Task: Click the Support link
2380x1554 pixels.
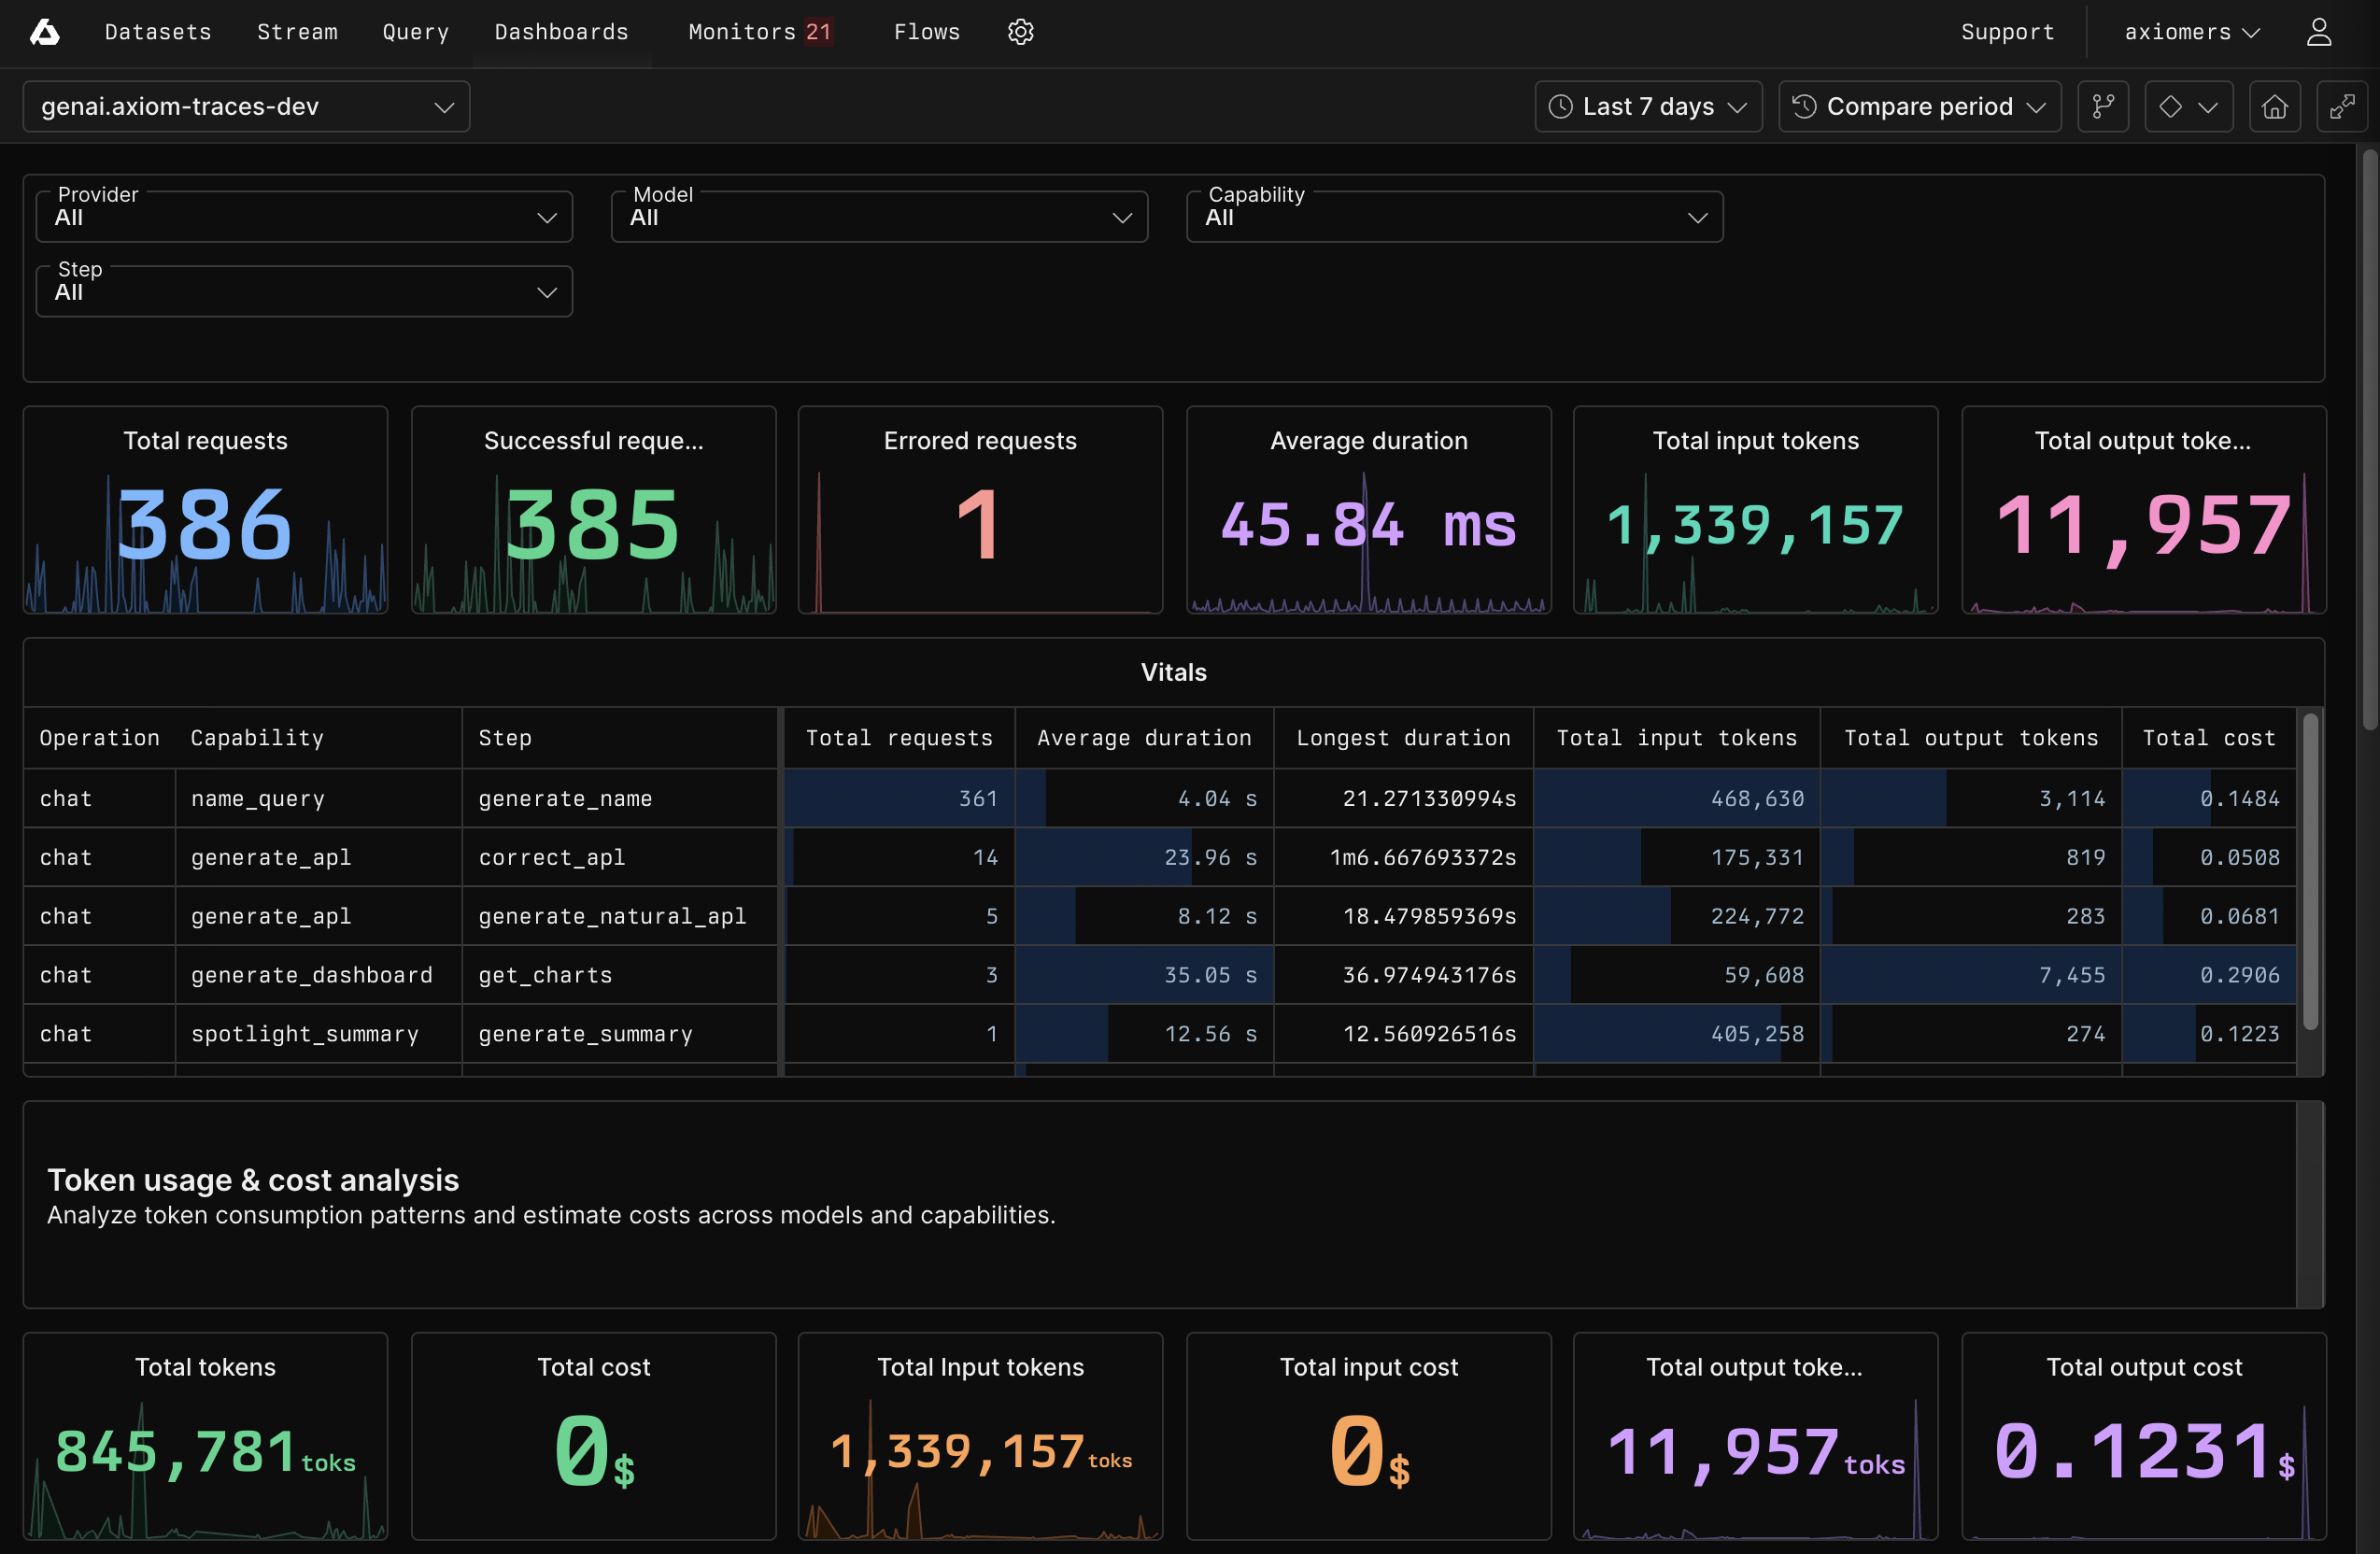Action: [2007, 32]
